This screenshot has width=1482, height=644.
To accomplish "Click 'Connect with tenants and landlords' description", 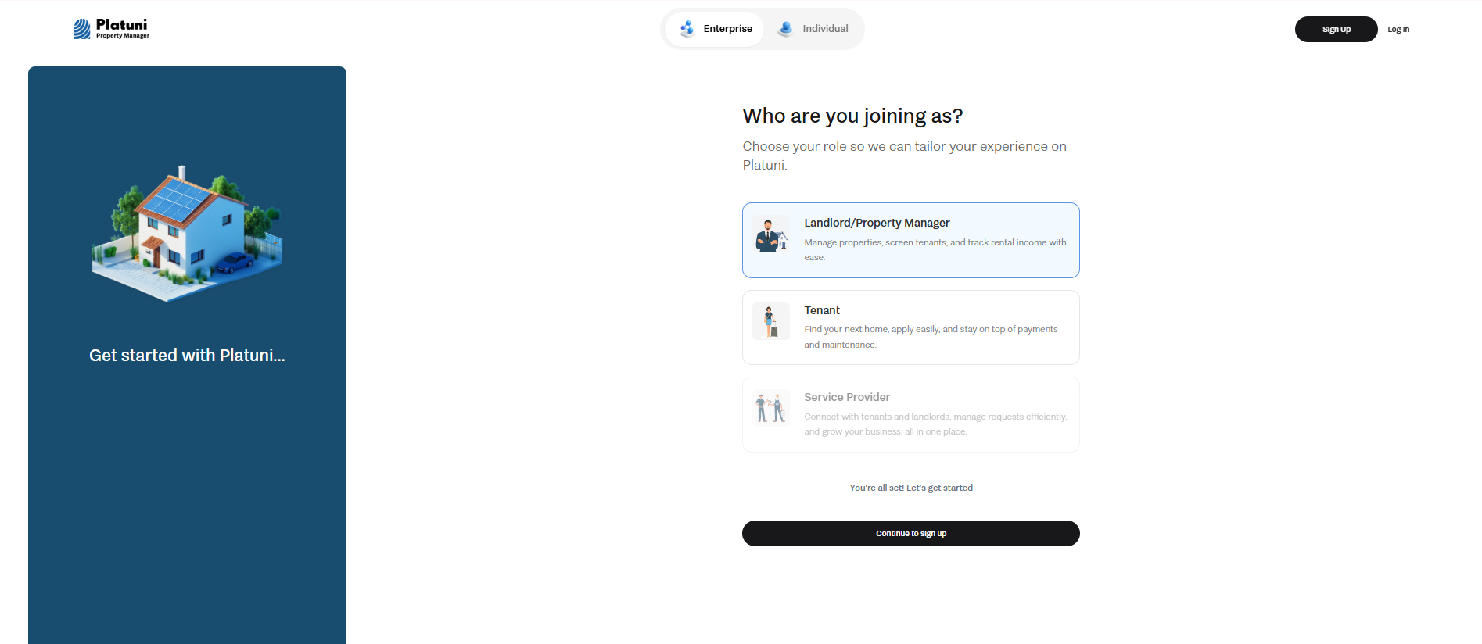I will click(x=935, y=424).
